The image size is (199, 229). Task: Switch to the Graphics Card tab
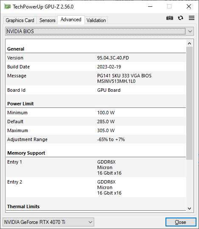20,20
